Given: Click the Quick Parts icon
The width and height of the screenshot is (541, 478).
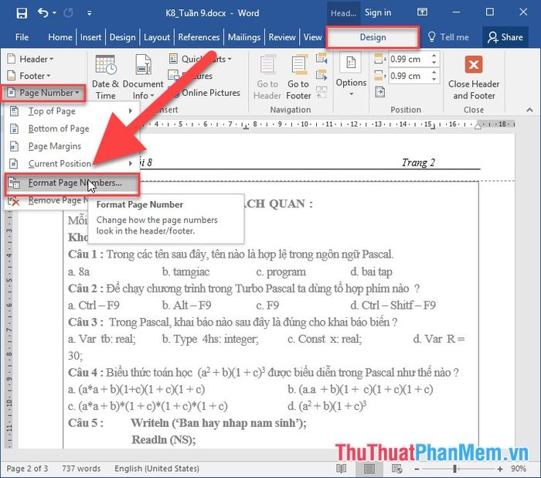Looking at the screenshot, I should (173, 59).
